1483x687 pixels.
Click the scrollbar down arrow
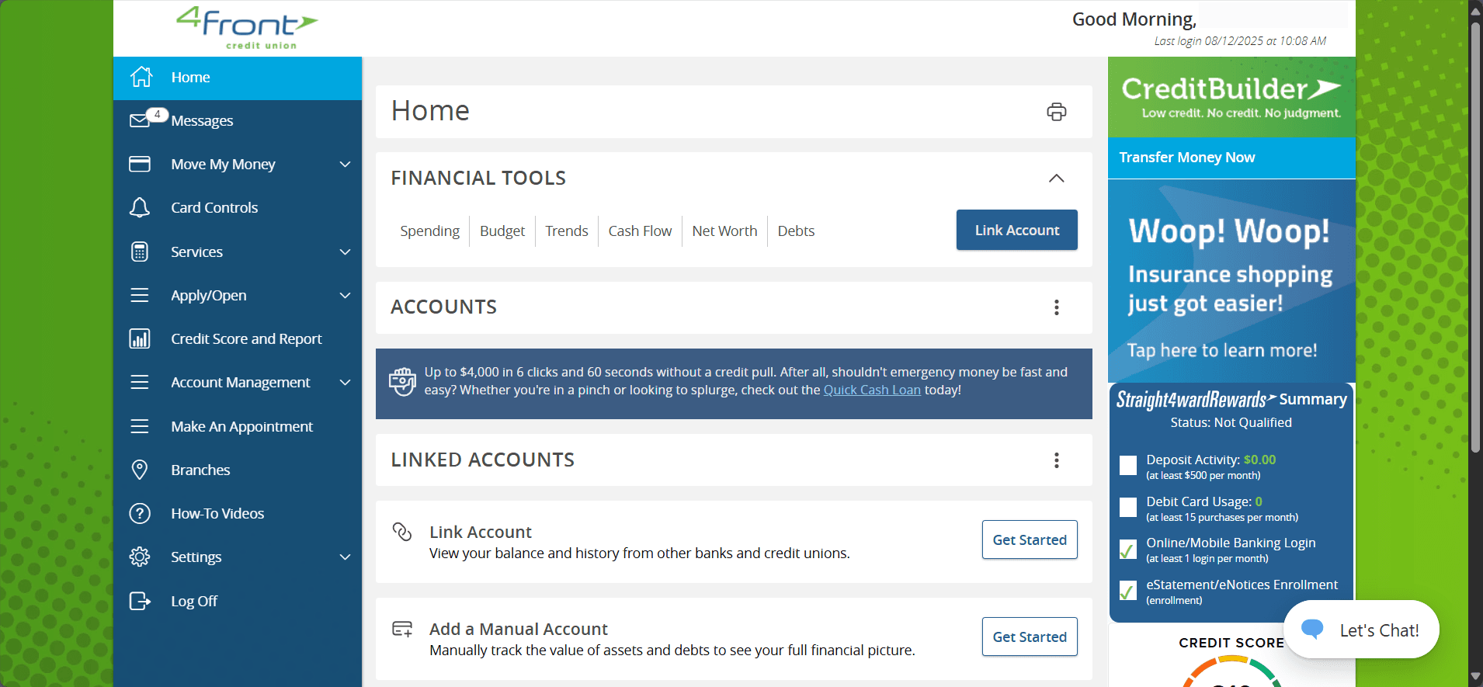pyautogui.click(x=1475, y=677)
